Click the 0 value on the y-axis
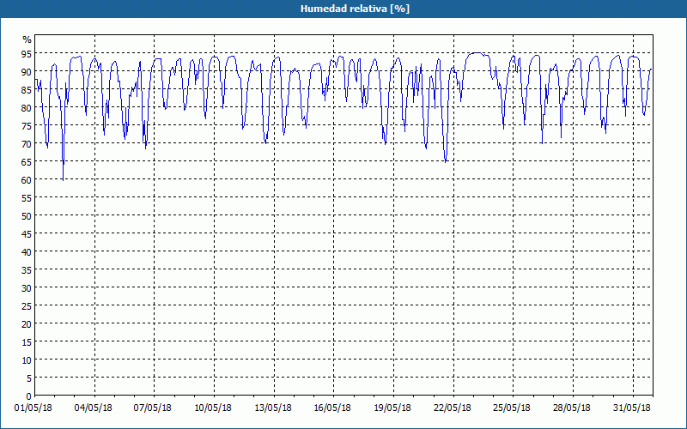 (29, 396)
